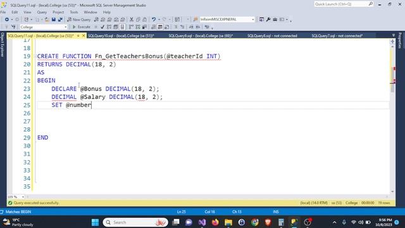Click the Copy icon in toolbar

138,20
